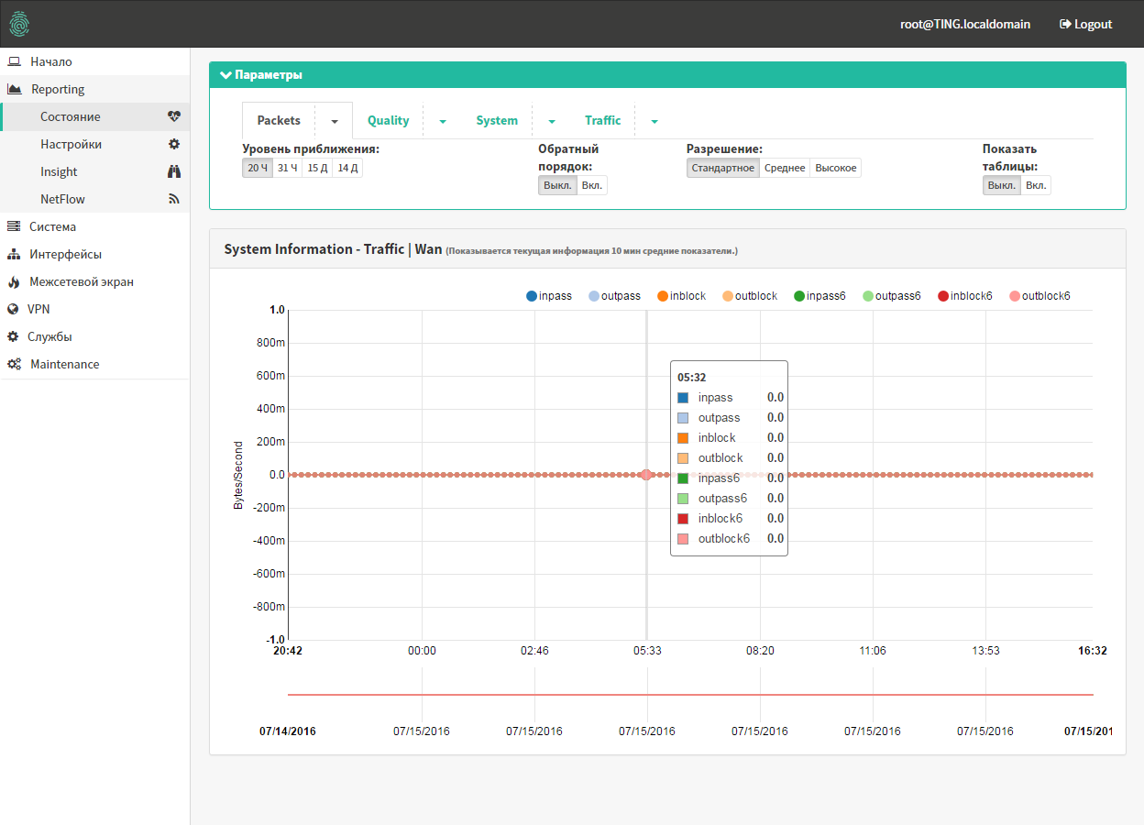Turn on tables display with Вкл.
The image size is (1144, 825).
1036,185
